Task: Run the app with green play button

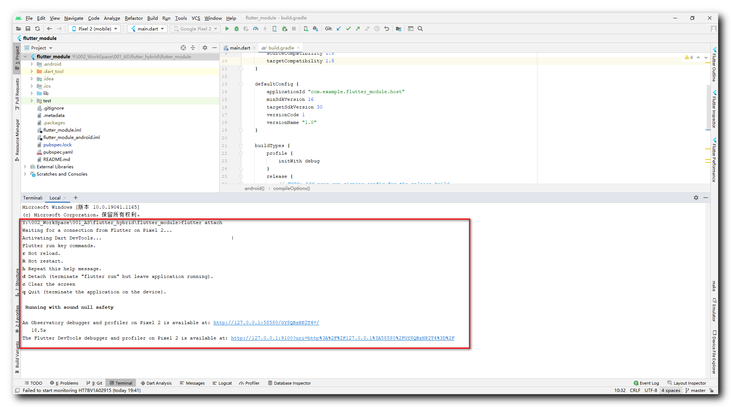Action: coord(227,29)
